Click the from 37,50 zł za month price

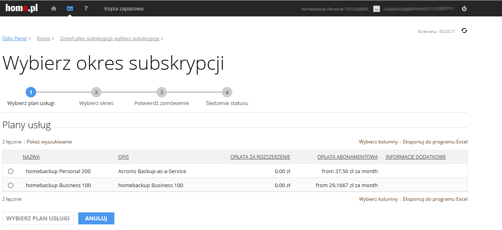coord(350,171)
